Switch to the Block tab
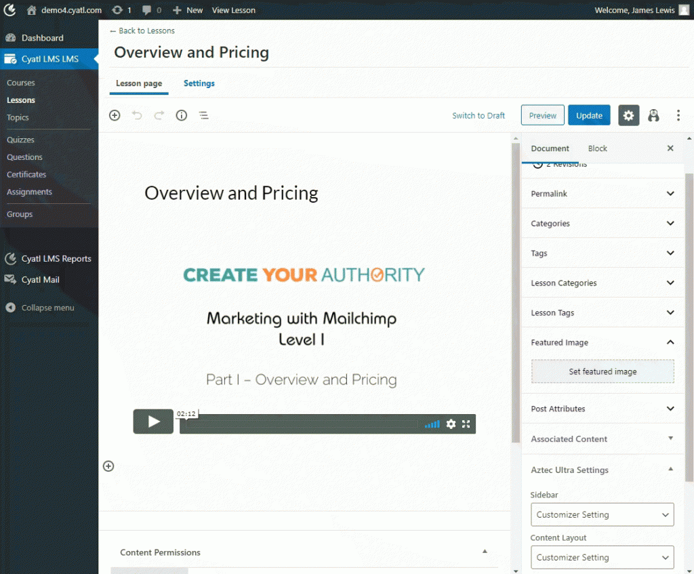The width and height of the screenshot is (694, 574). [598, 148]
